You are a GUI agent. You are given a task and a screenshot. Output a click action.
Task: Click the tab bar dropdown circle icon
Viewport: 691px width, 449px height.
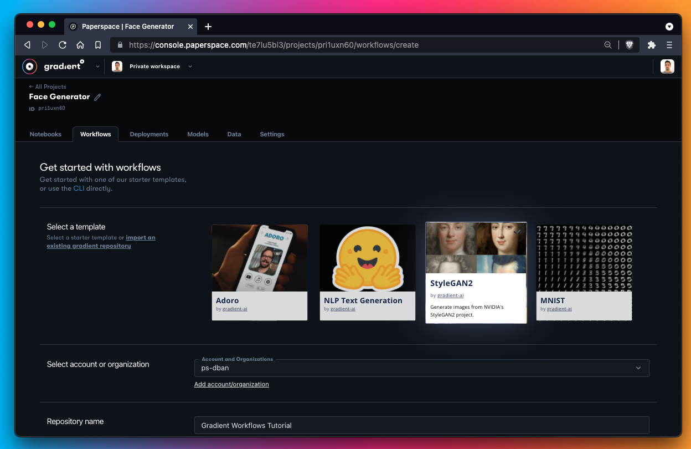669,27
